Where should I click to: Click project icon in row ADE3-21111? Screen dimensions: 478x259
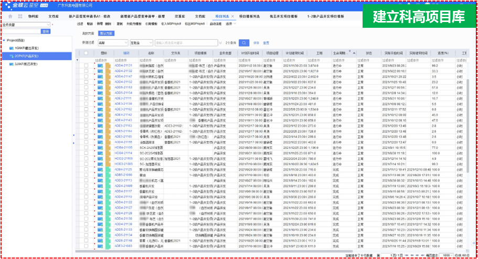pos(100,99)
